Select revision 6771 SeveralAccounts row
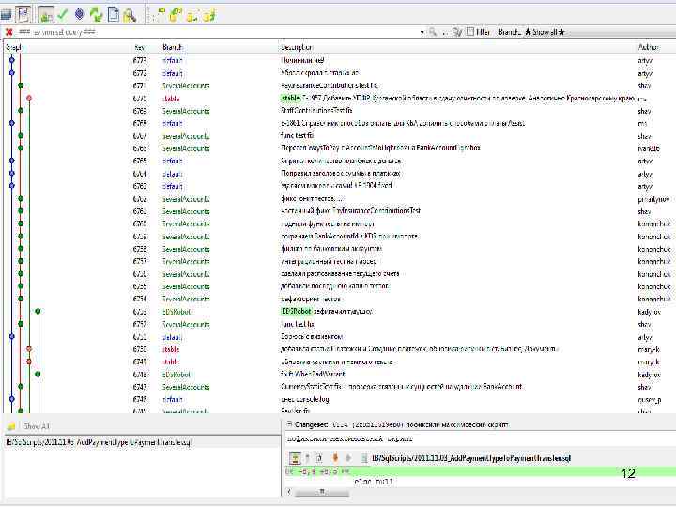 tap(338, 85)
